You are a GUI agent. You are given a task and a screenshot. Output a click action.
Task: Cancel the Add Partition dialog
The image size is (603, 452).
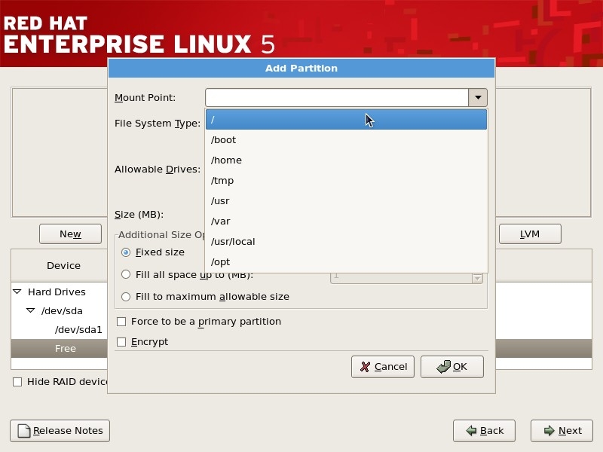click(383, 367)
